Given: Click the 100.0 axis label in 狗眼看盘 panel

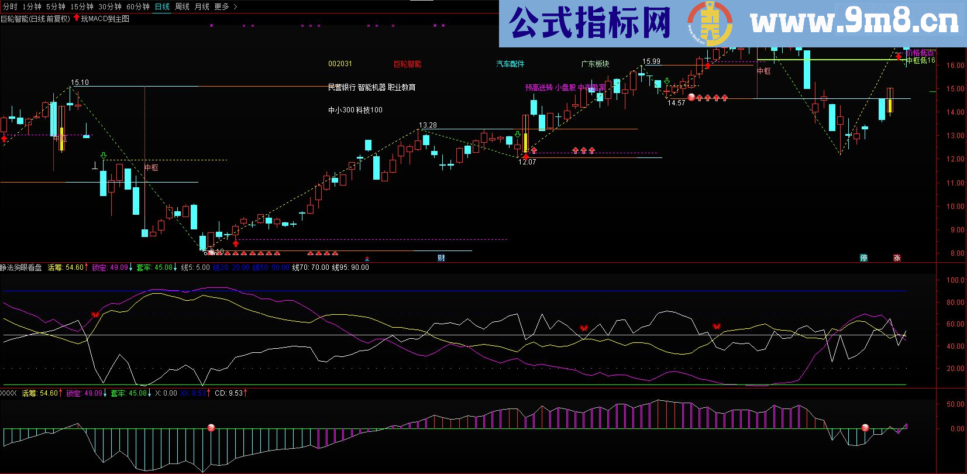Looking at the screenshot, I should [955, 280].
